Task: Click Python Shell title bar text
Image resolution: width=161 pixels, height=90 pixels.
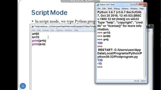Action: 107,5
